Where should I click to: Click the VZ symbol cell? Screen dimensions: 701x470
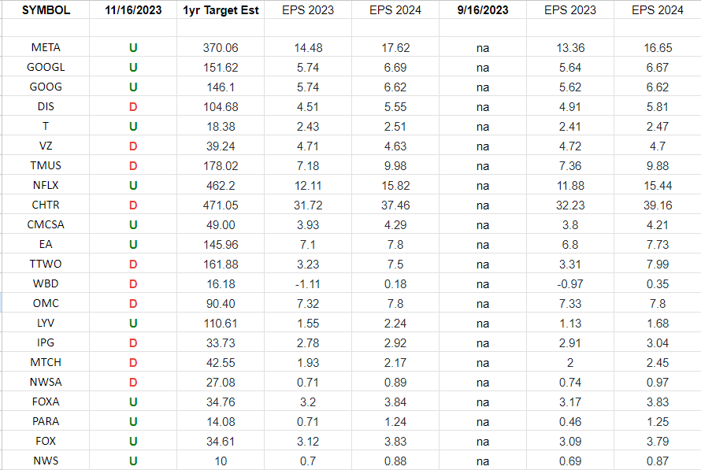pos(46,146)
